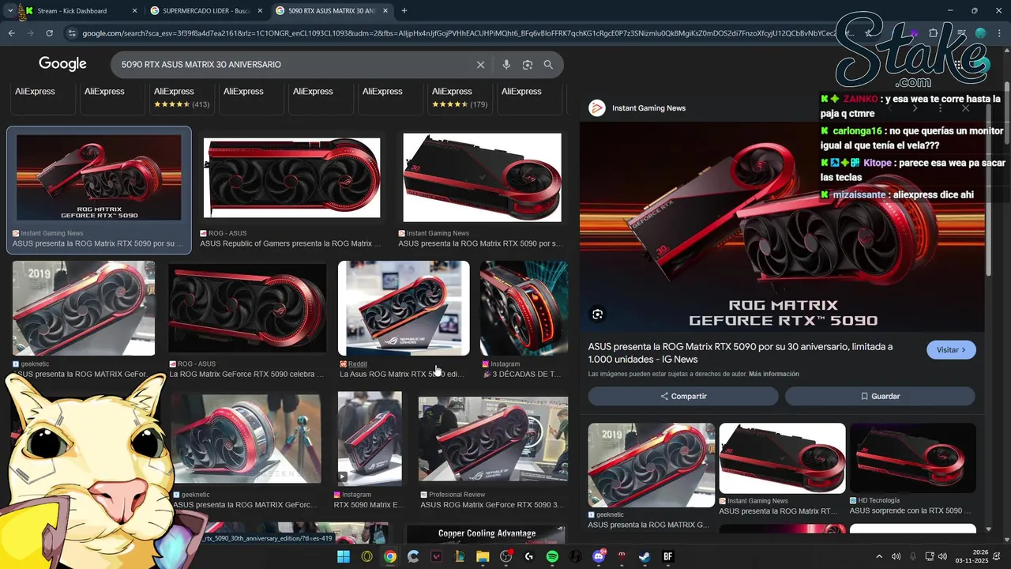Open the Profesional Review result thumbnail
The width and height of the screenshot is (1011, 569).
pyautogui.click(x=493, y=439)
